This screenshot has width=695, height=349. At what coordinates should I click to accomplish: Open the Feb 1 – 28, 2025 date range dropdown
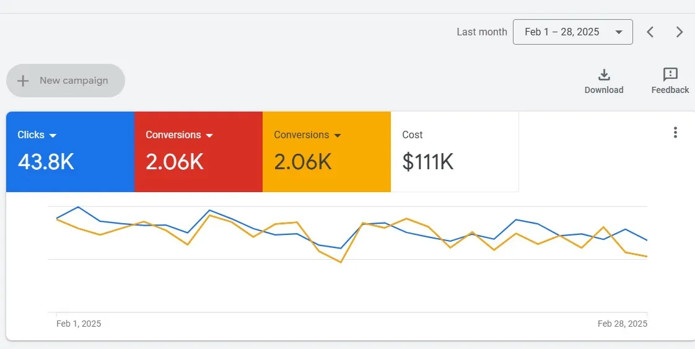pos(573,32)
